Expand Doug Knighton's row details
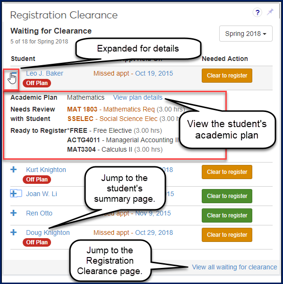Viewport: 283px width, 284px height. (13, 232)
